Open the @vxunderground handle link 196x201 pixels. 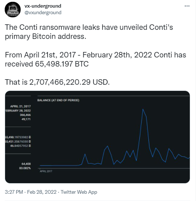43,13
